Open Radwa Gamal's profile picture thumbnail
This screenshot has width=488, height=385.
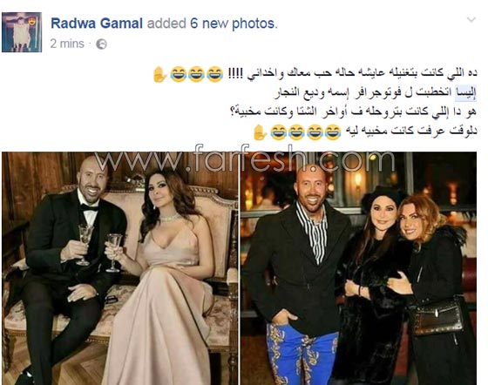point(22,32)
